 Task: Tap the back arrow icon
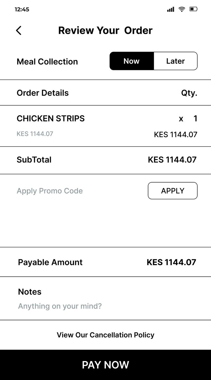click(19, 30)
